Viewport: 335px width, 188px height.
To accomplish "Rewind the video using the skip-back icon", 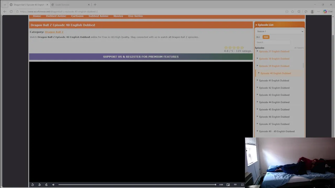I will 40,185.
